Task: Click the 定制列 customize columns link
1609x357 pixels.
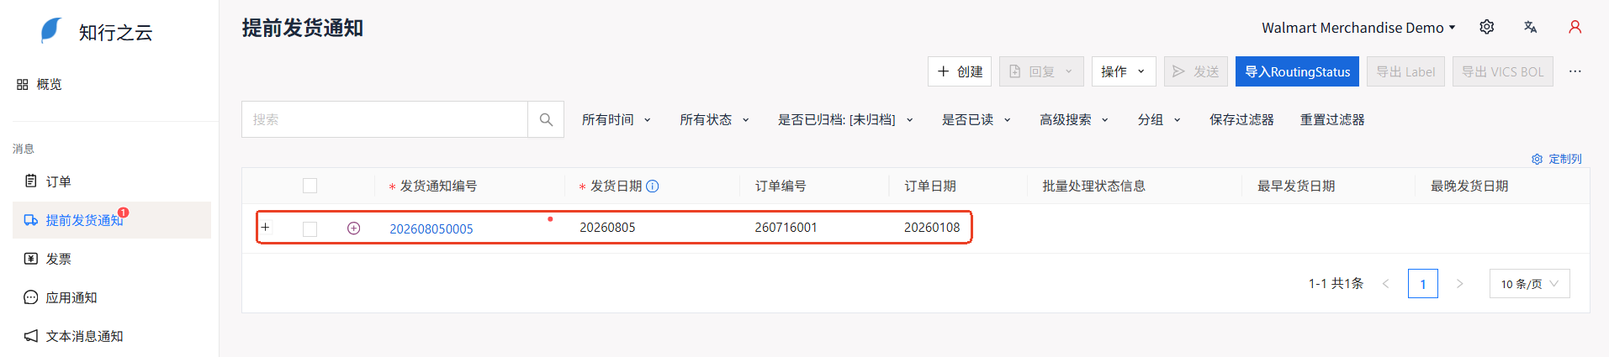Action: [1557, 159]
